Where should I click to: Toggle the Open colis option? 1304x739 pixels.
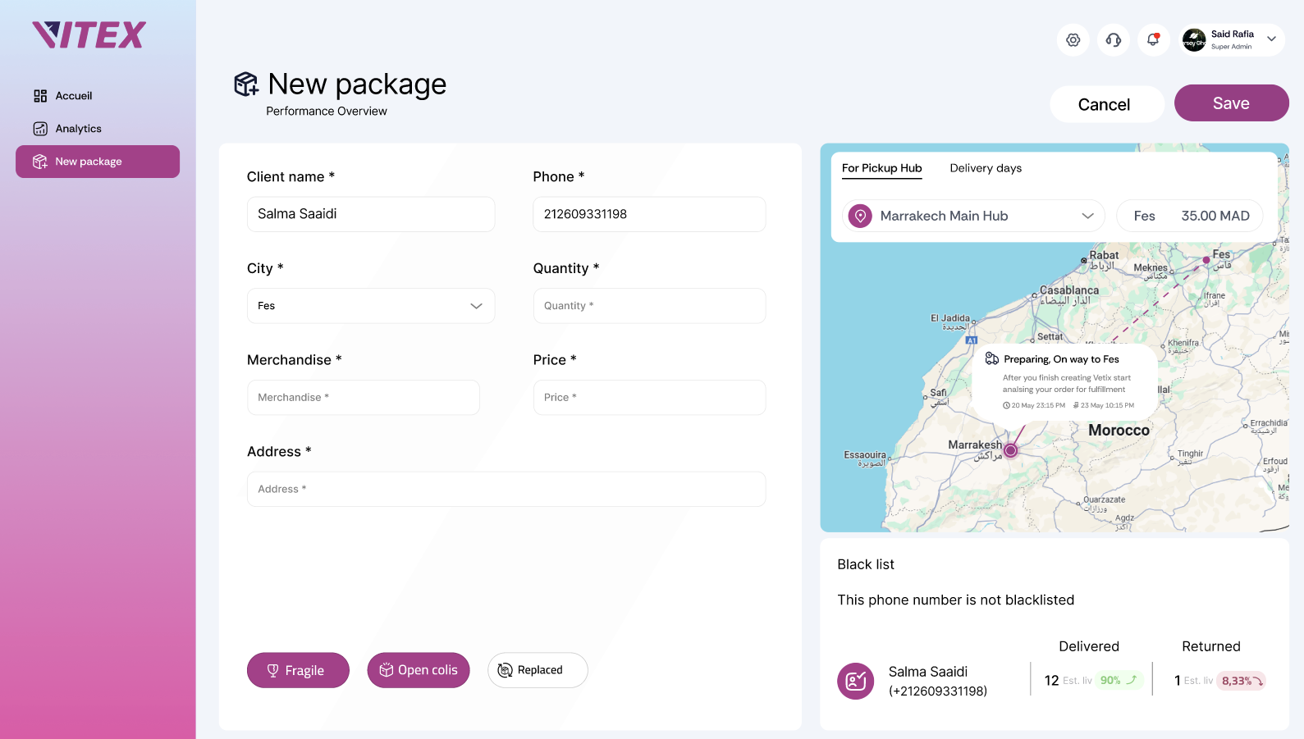(x=419, y=670)
